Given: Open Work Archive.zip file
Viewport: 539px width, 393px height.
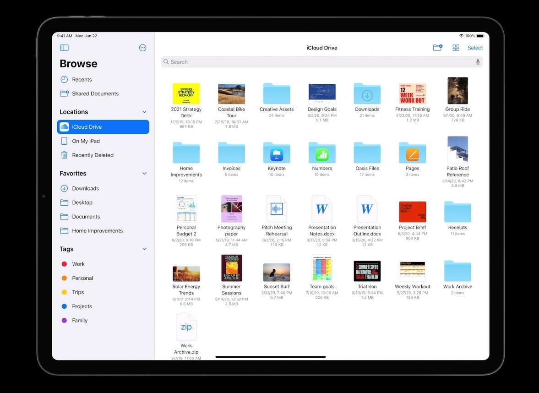Looking at the screenshot, I should (x=186, y=327).
